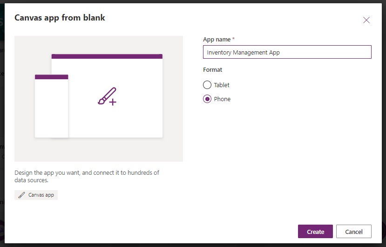Click the Canvas app tag label
386x247 pixels.
point(41,195)
